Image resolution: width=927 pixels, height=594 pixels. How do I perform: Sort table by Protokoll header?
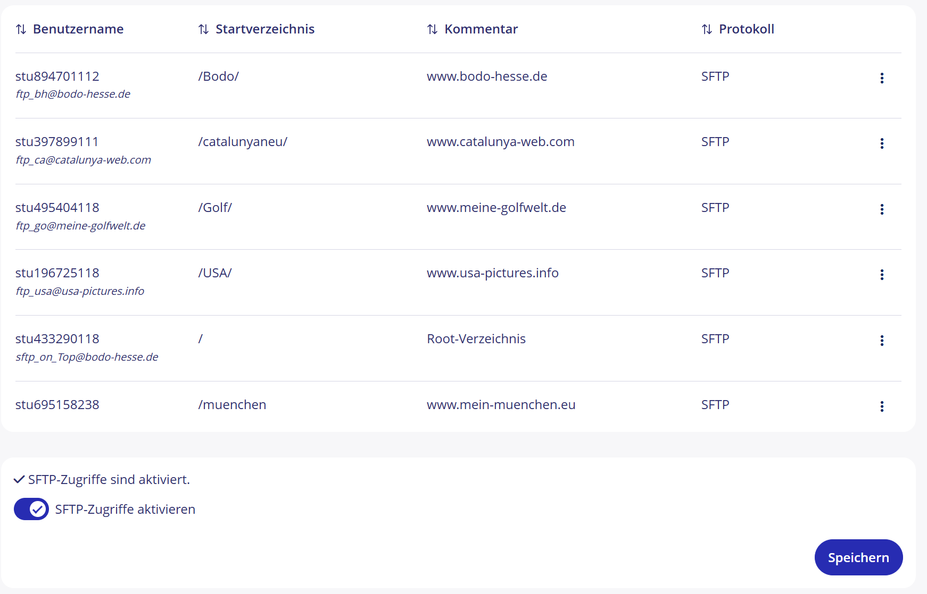[746, 29]
